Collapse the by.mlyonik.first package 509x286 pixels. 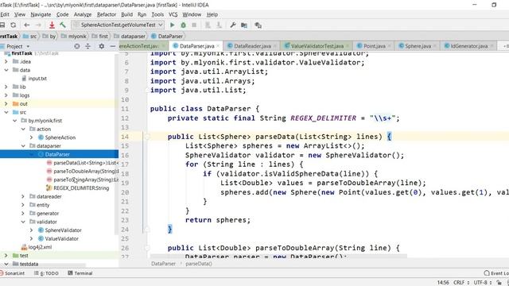click(x=14, y=121)
